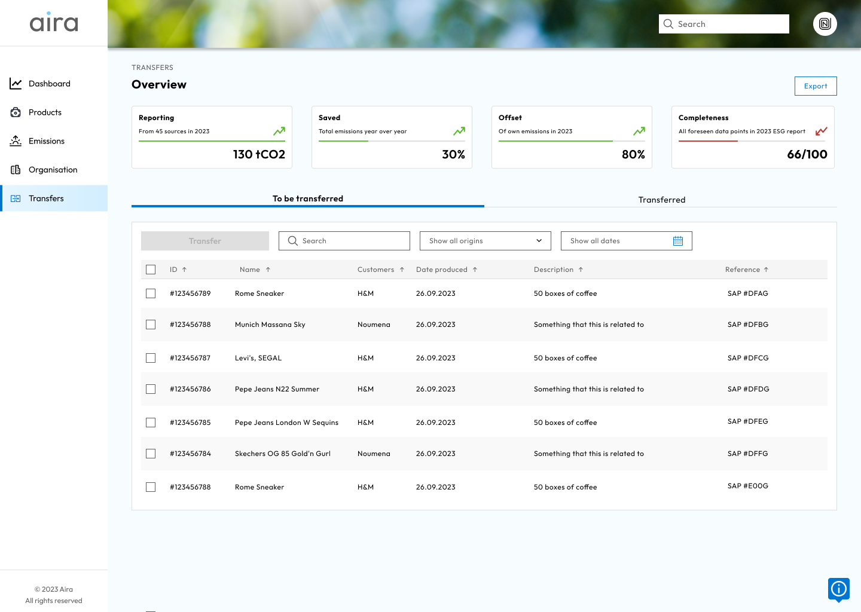Click the Reporting progress bar
The width and height of the screenshot is (861, 612).
point(212,141)
